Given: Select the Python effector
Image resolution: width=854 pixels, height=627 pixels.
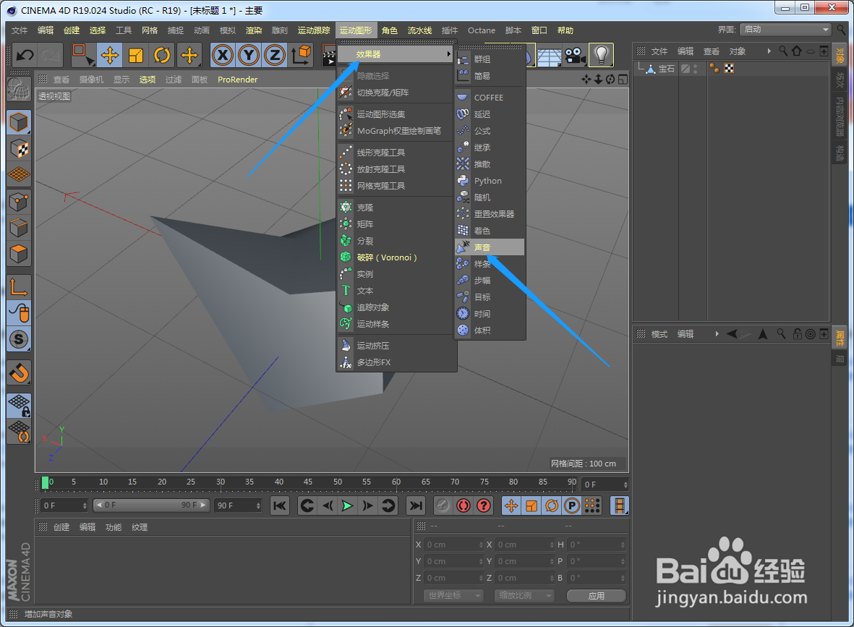Looking at the screenshot, I should coord(490,181).
